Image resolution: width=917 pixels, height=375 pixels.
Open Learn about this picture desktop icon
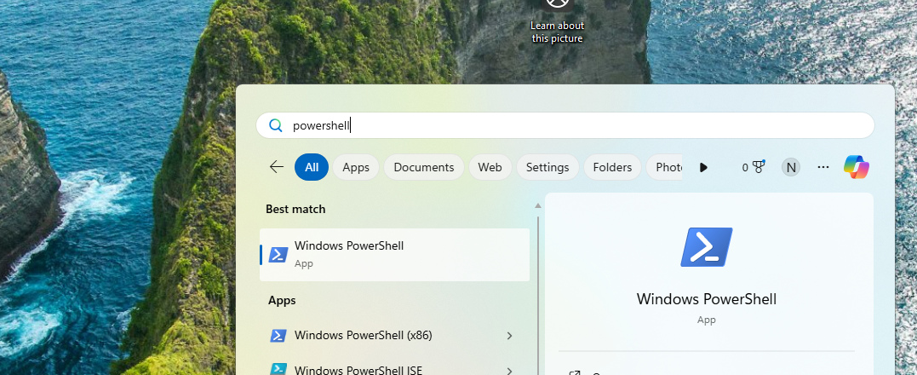coord(558,22)
